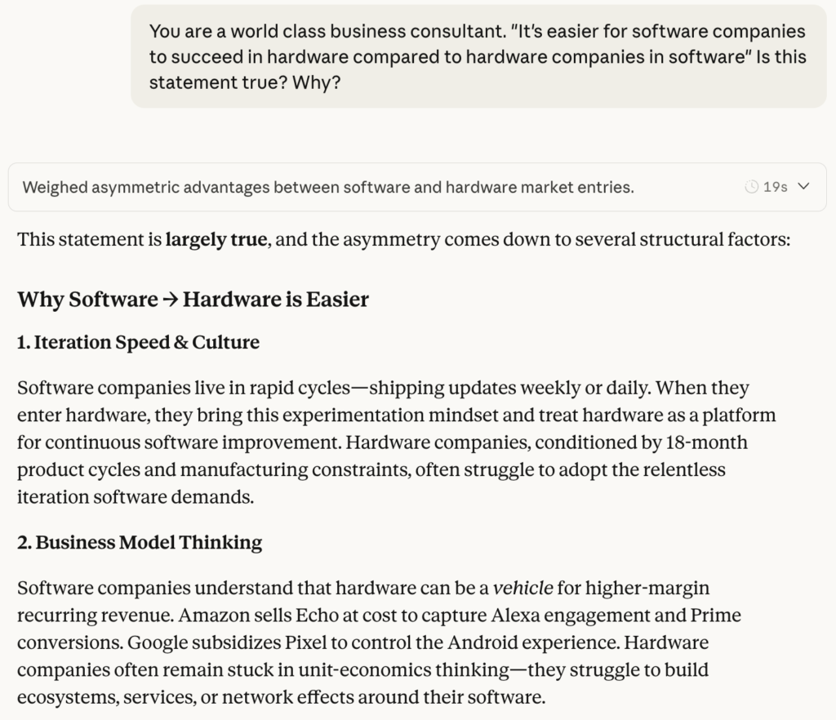
Task: Click the 'Why Software → Hardware is Easier' heading
Action: click(193, 300)
